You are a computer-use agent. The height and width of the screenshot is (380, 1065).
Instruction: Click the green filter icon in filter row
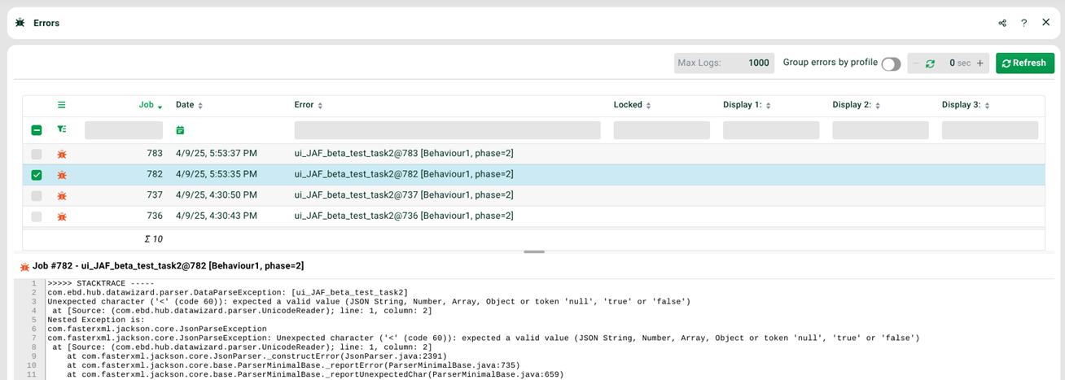(62, 129)
